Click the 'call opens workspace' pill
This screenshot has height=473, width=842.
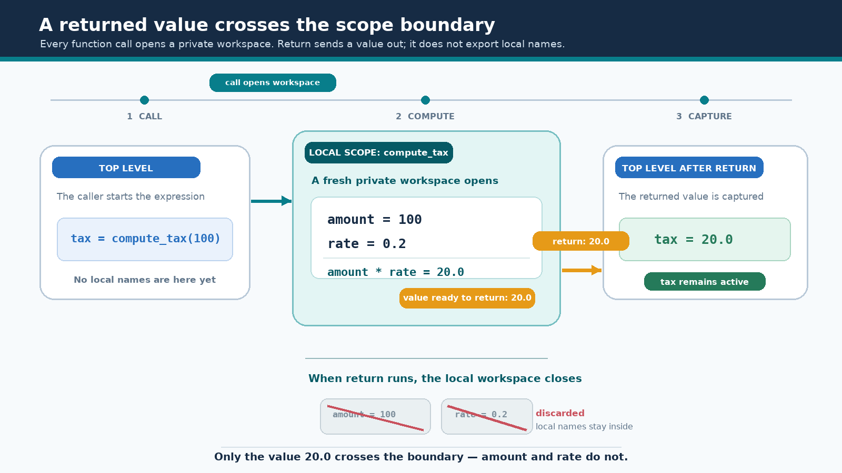pyautogui.click(x=273, y=83)
